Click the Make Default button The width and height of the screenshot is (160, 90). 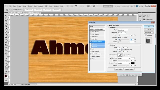119,69
